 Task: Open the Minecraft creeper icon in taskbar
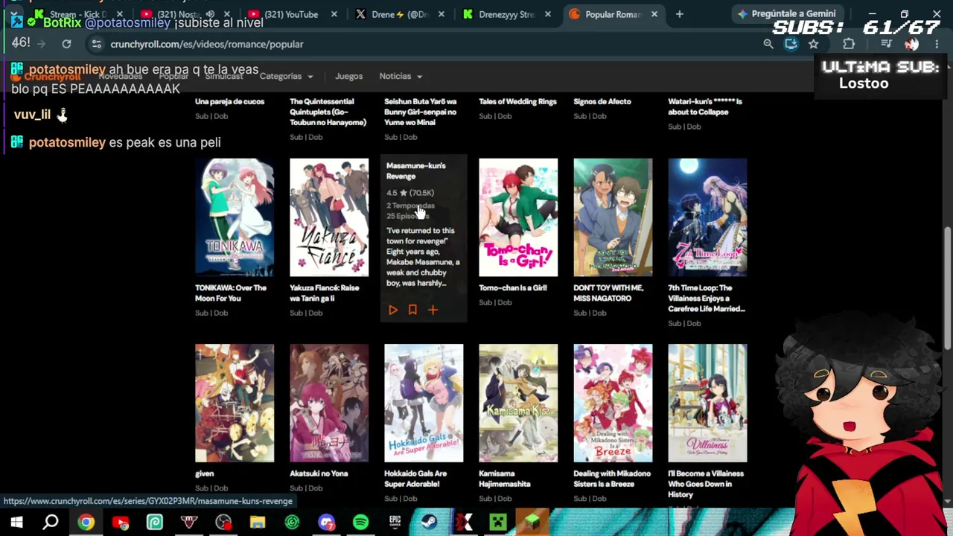[497, 522]
